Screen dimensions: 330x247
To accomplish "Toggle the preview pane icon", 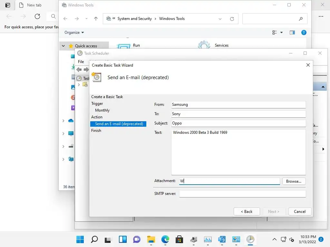I will (292, 32).
